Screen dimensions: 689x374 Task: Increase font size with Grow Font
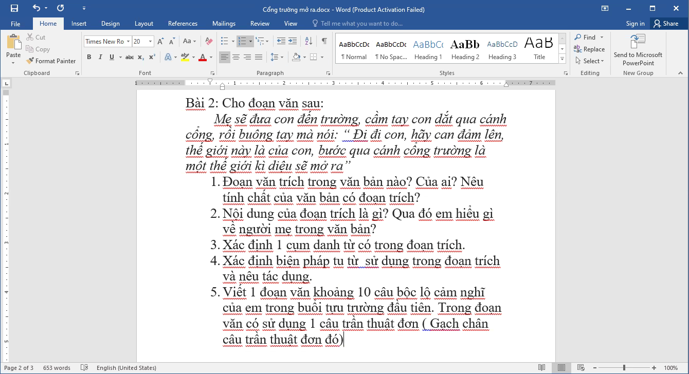coord(160,41)
